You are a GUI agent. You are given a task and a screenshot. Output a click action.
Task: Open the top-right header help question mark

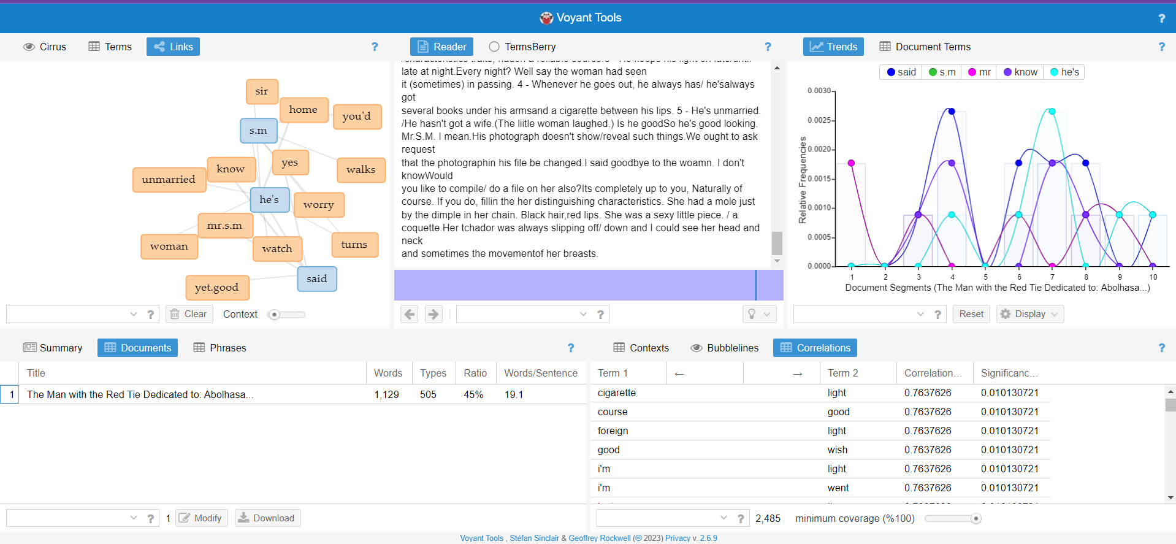pyautogui.click(x=1161, y=18)
